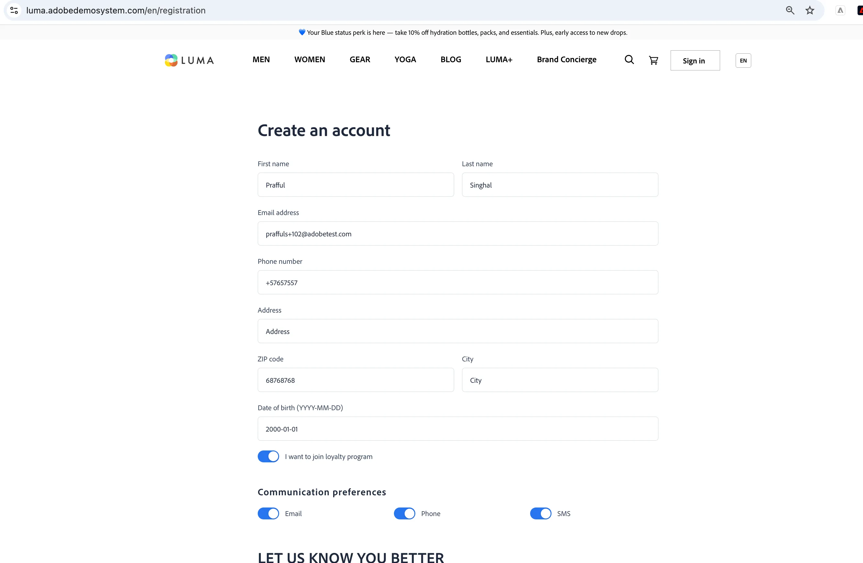This screenshot has width=863, height=563.
Task: Go to the BLOG page
Action: pyautogui.click(x=451, y=59)
